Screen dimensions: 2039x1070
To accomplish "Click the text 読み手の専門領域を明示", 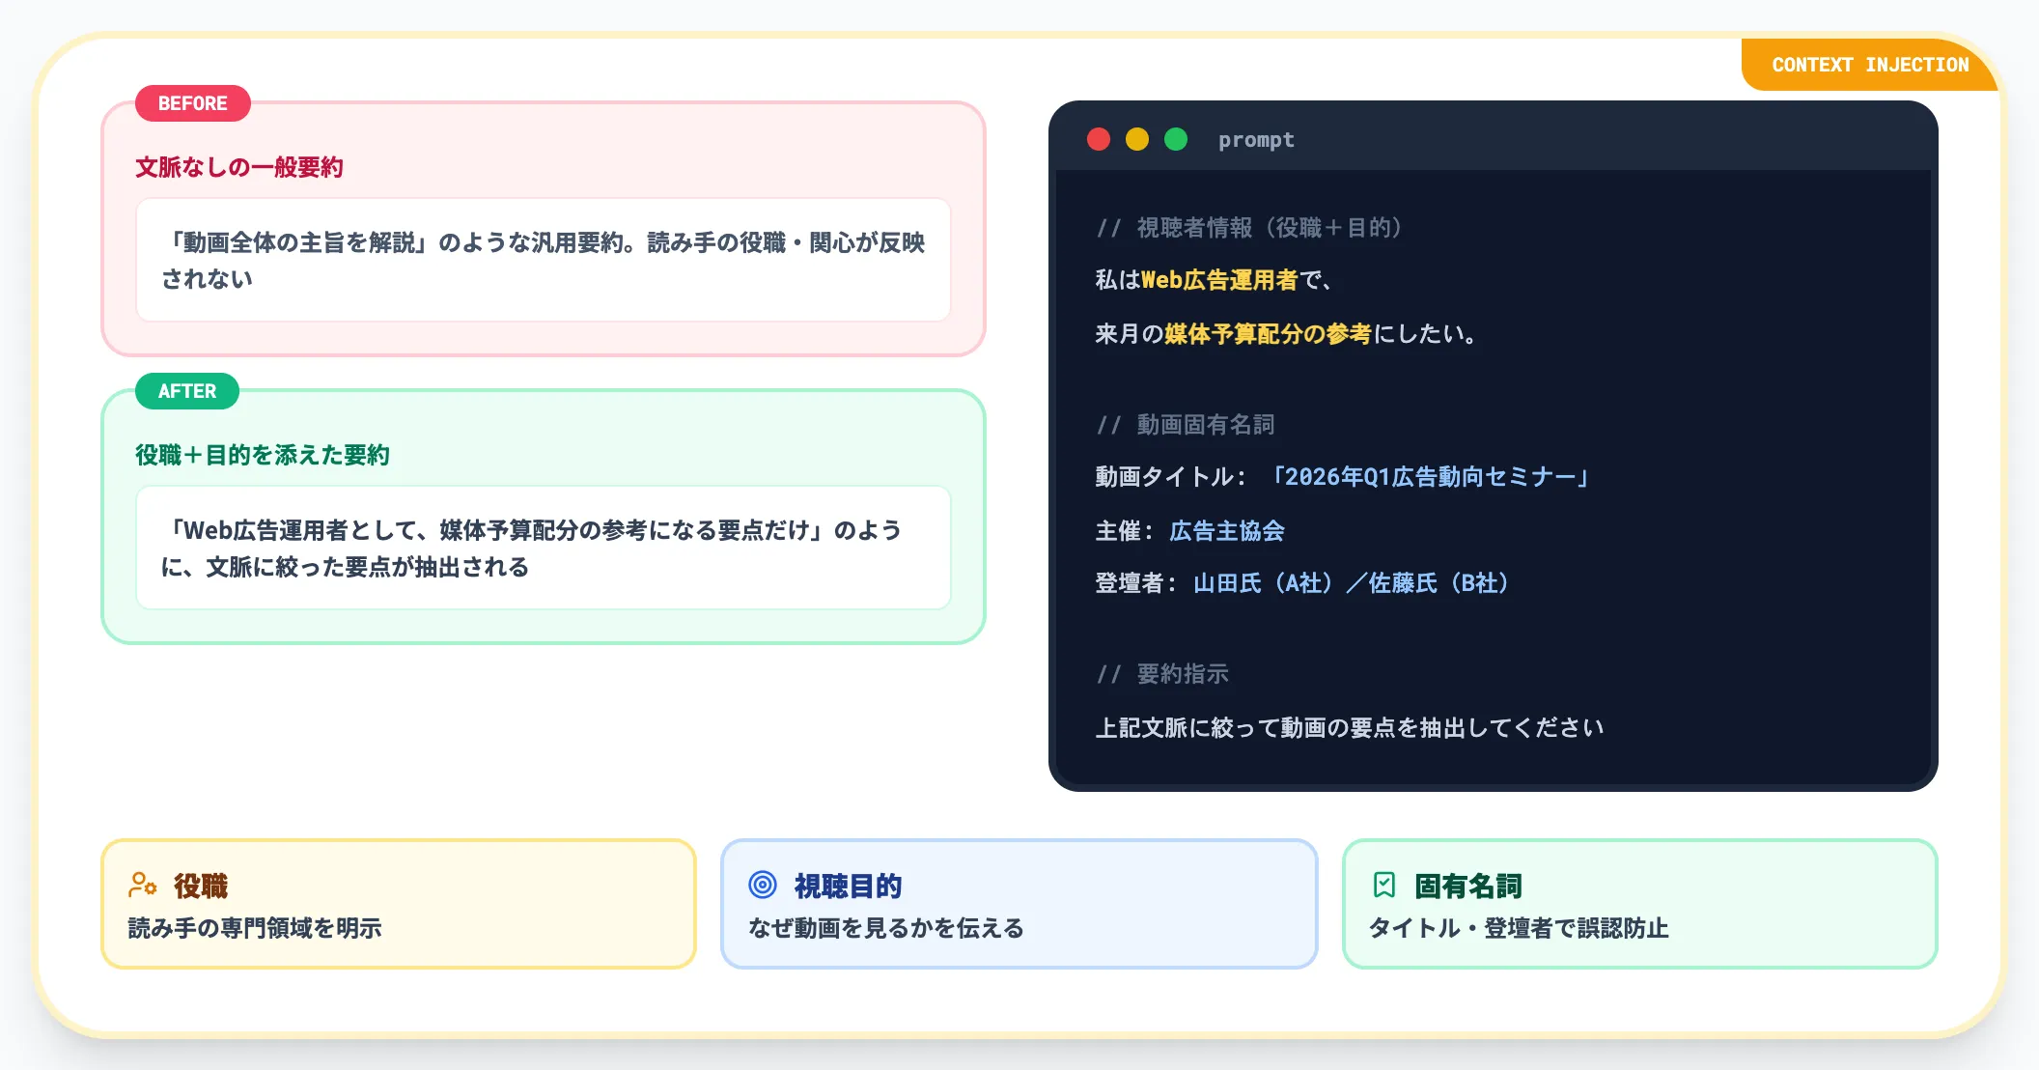I will click(x=255, y=928).
